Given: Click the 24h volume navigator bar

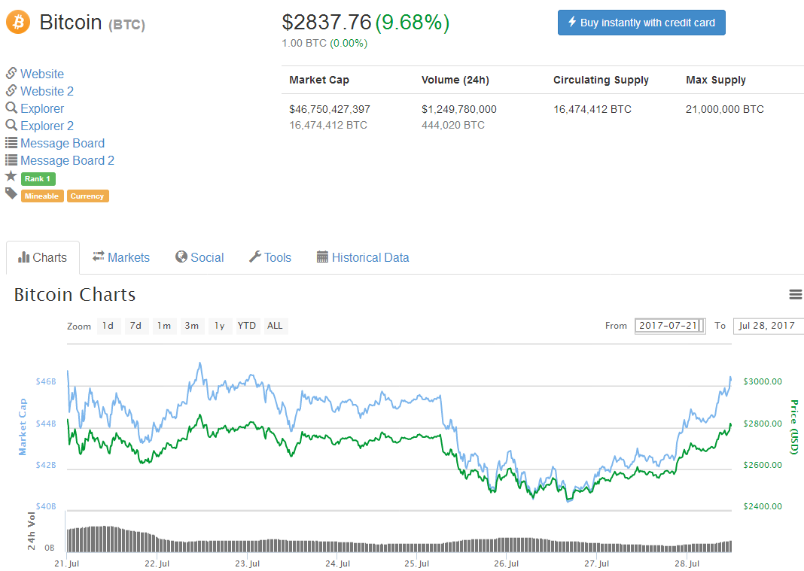Looking at the screenshot, I should click(x=399, y=540).
